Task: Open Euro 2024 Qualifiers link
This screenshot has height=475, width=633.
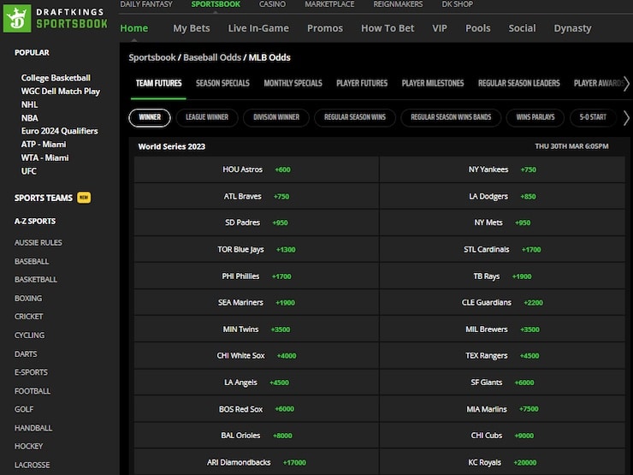Action: point(59,131)
